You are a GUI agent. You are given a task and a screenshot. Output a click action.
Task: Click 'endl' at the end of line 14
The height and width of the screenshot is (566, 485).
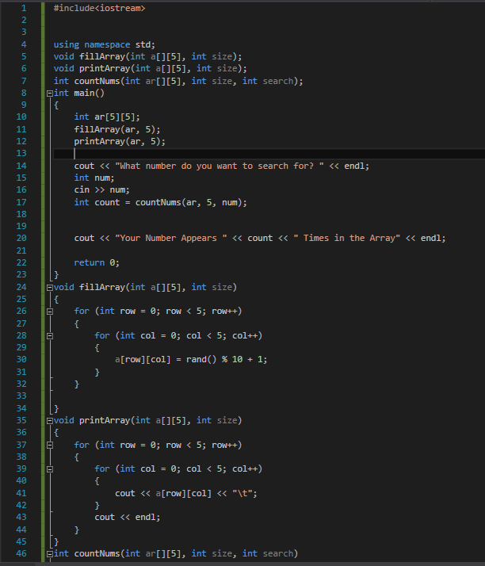(x=354, y=166)
